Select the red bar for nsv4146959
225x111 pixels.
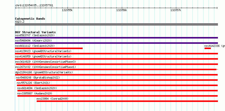pos(116,59)
